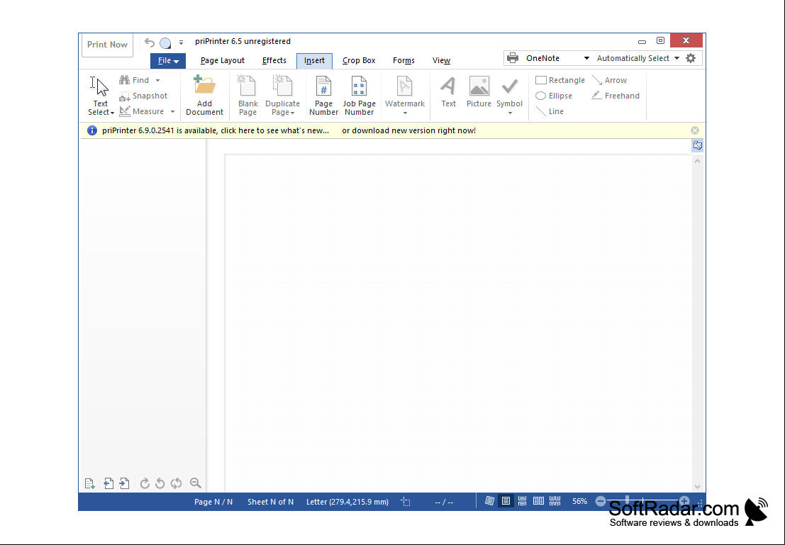785x545 pixels.
Task: Click Add Document folder icon
Action: point(204,96)
